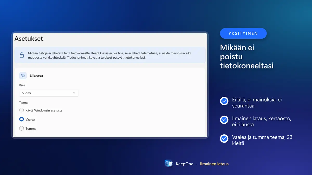Click the Kieli label
Image resolution: width=312 pixels, height=175 pixels.
coord(22,85)
